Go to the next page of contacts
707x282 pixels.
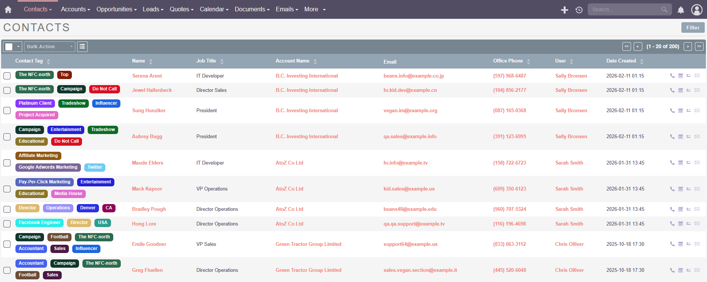(688, 47)
